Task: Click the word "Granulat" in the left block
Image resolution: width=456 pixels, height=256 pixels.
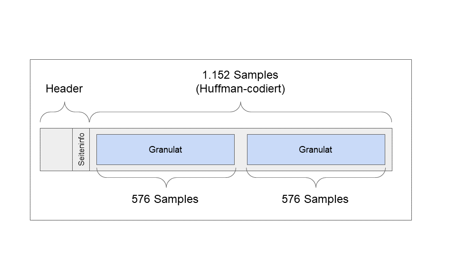Action: click(x=165, y=149)
